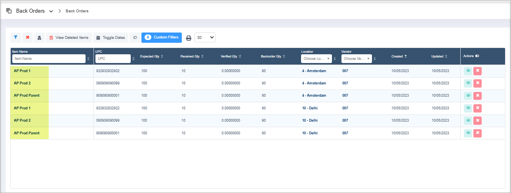Click the red X clear filters icon
Screen dimensions: 511x193
tap(28, 38)
